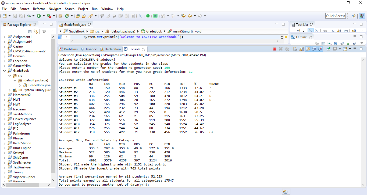The width and height of the screenshot is (367, 195).
Task: Click the Next Annotation toolbar icon
Action: (163, 16)
